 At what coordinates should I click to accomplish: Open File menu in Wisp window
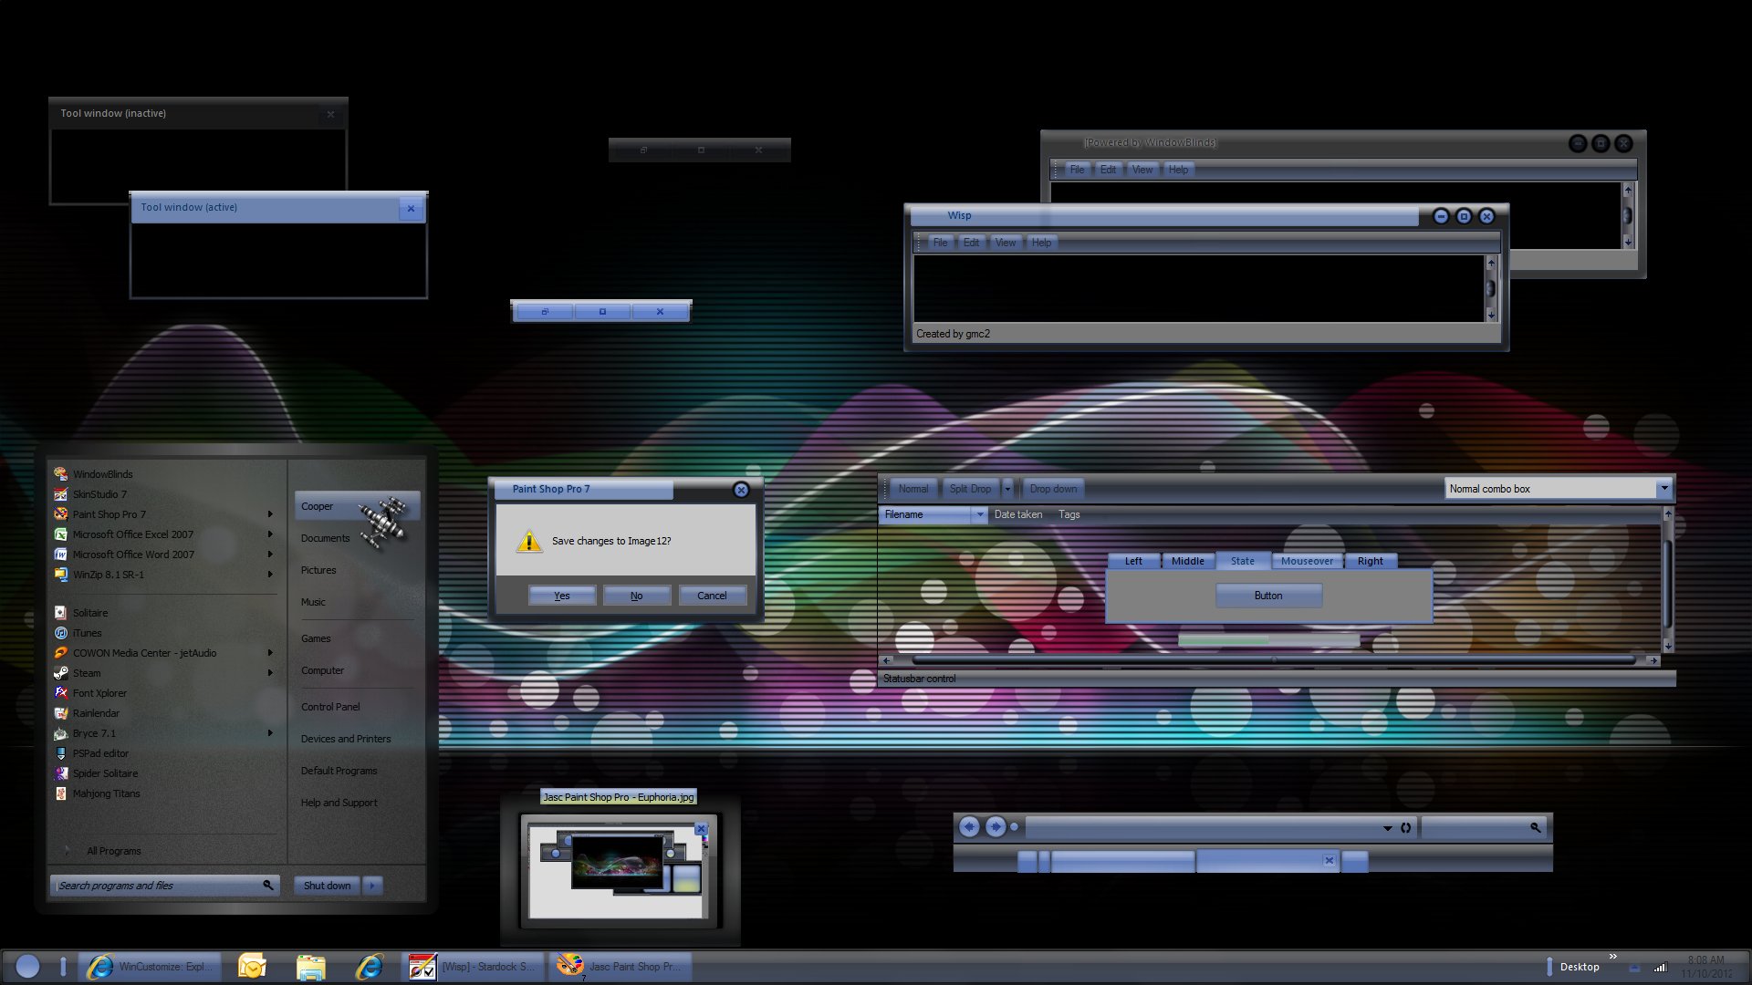(x=940, y=243)
